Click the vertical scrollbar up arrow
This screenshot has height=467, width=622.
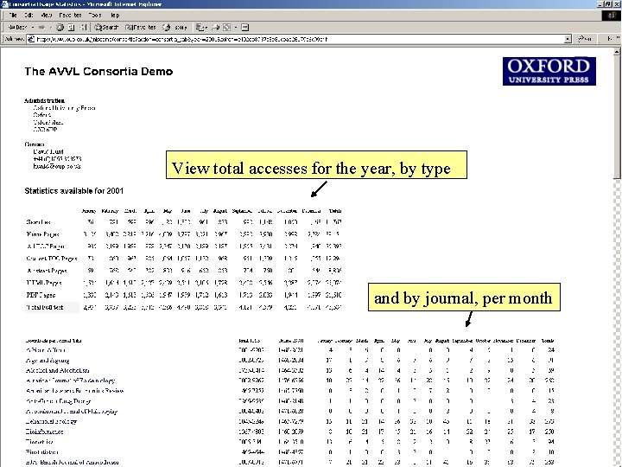(x=617, y=52)
